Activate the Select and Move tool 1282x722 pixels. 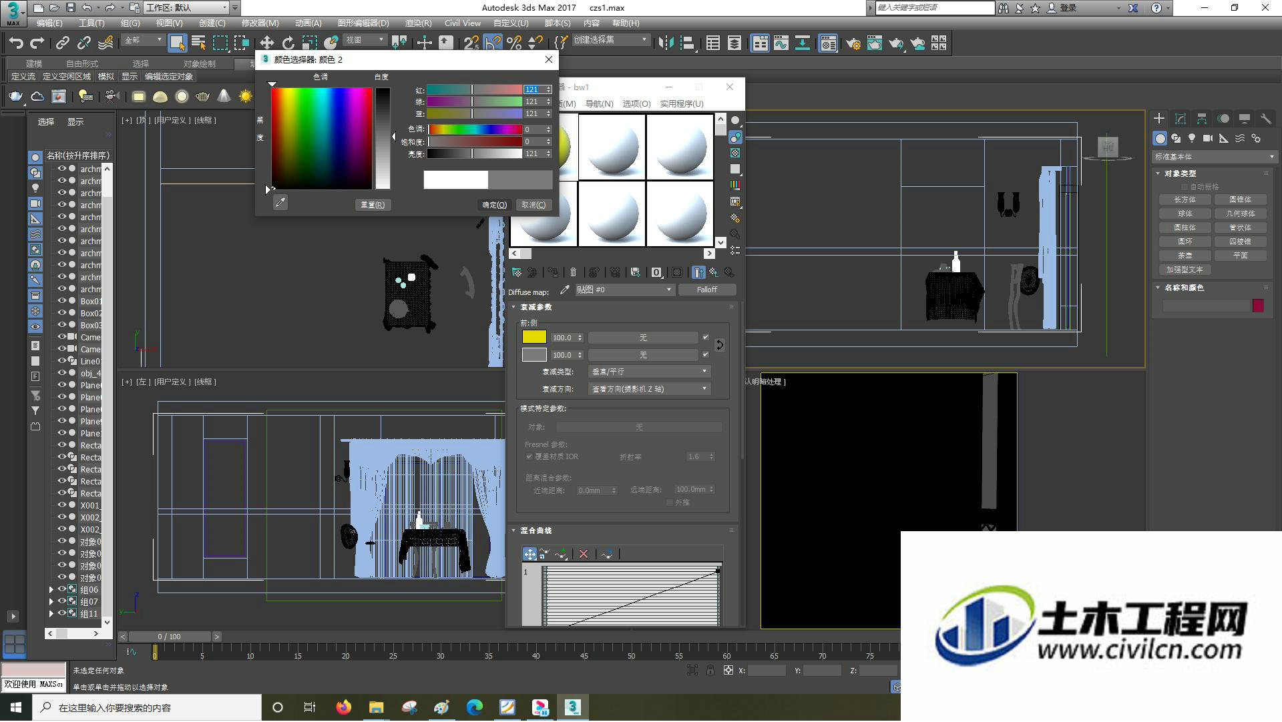coord(266,43)
